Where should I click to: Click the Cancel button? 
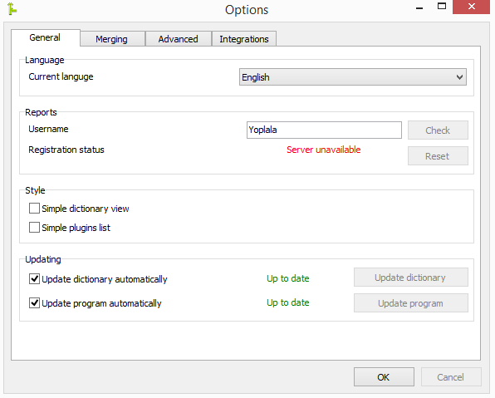pos(451,377)
